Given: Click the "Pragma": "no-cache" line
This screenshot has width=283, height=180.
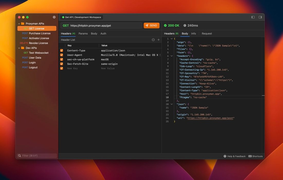Looking at the screenshot, I should [x=193, y=97].
